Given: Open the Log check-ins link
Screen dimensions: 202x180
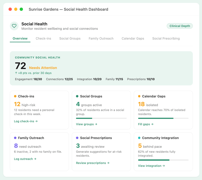Looking at the screenshot, I should [x=26, y=121].
